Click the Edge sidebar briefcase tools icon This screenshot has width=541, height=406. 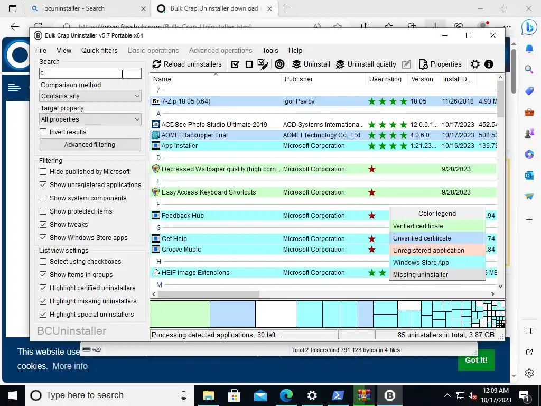point(529,112)
